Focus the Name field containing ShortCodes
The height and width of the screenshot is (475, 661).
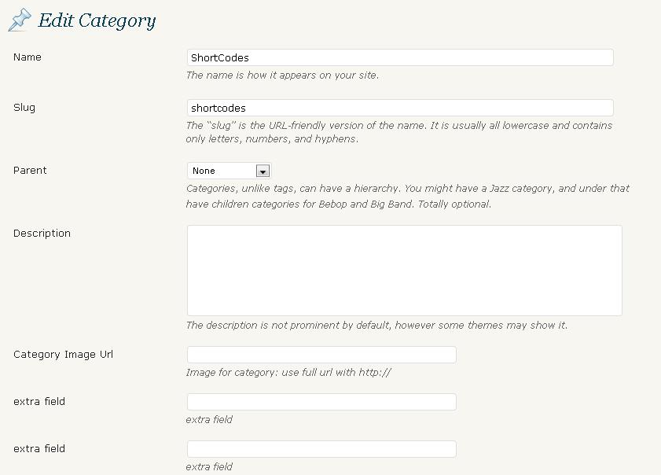pos(400,57)
